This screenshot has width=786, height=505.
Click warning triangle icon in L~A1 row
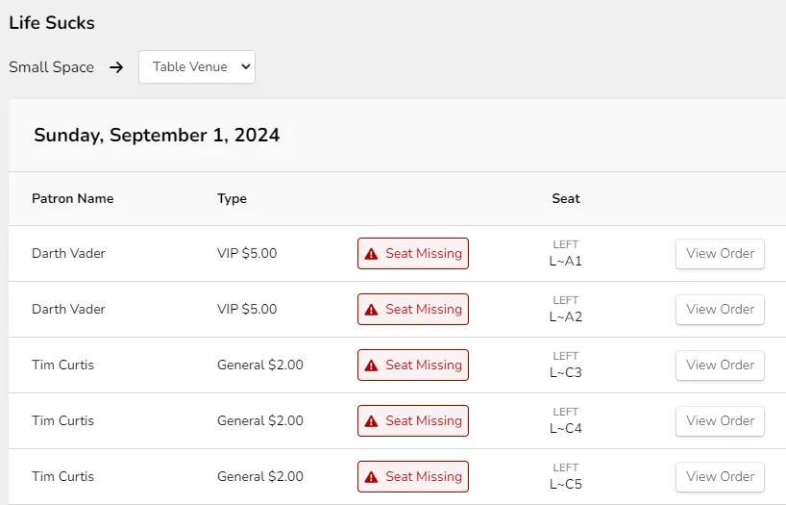tap(371, 254)
